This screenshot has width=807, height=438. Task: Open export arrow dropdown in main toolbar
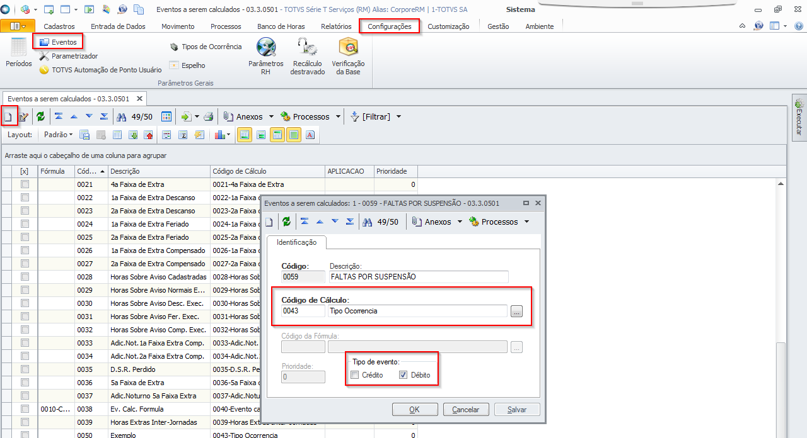[197, 116]
